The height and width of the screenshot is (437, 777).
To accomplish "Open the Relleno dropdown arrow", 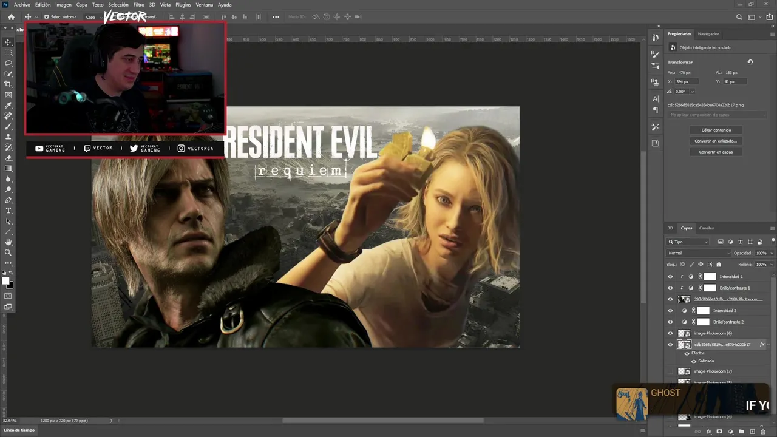I will tap(771, 265).
